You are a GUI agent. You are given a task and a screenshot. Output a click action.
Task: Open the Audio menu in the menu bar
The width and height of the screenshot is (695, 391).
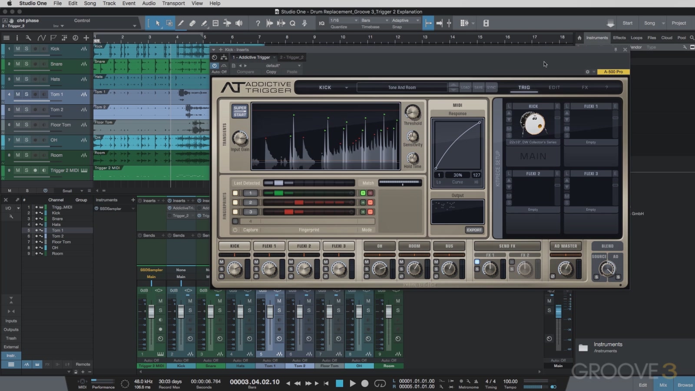click(x=149, y=3)
